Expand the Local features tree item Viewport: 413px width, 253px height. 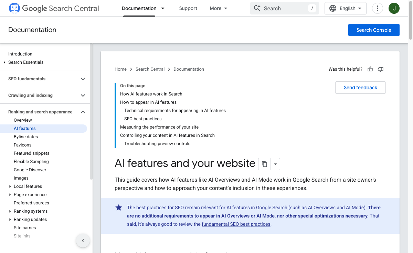pos(10,186)
